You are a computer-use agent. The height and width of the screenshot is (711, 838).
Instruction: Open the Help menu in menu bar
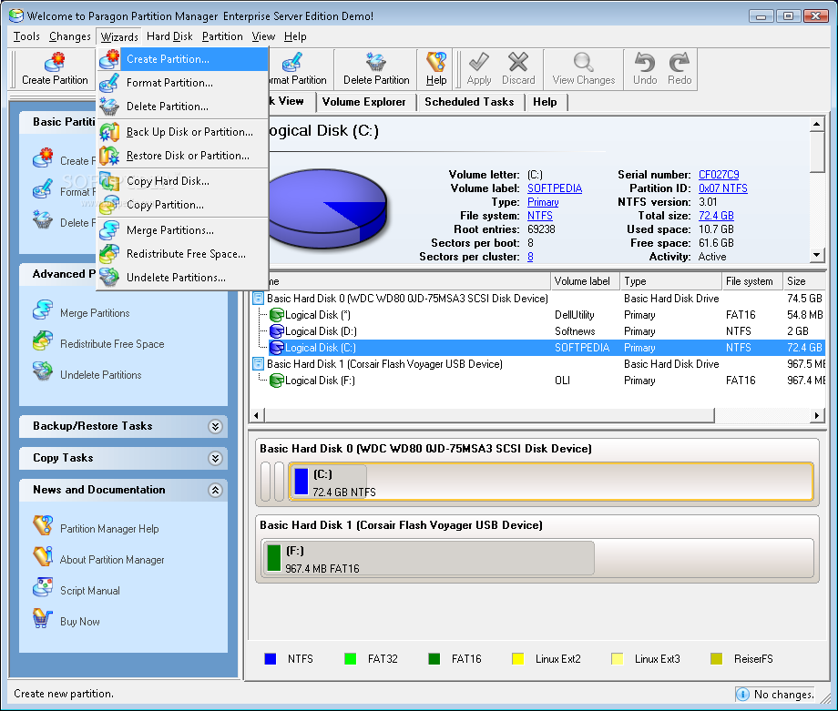[x=295, y=36]
